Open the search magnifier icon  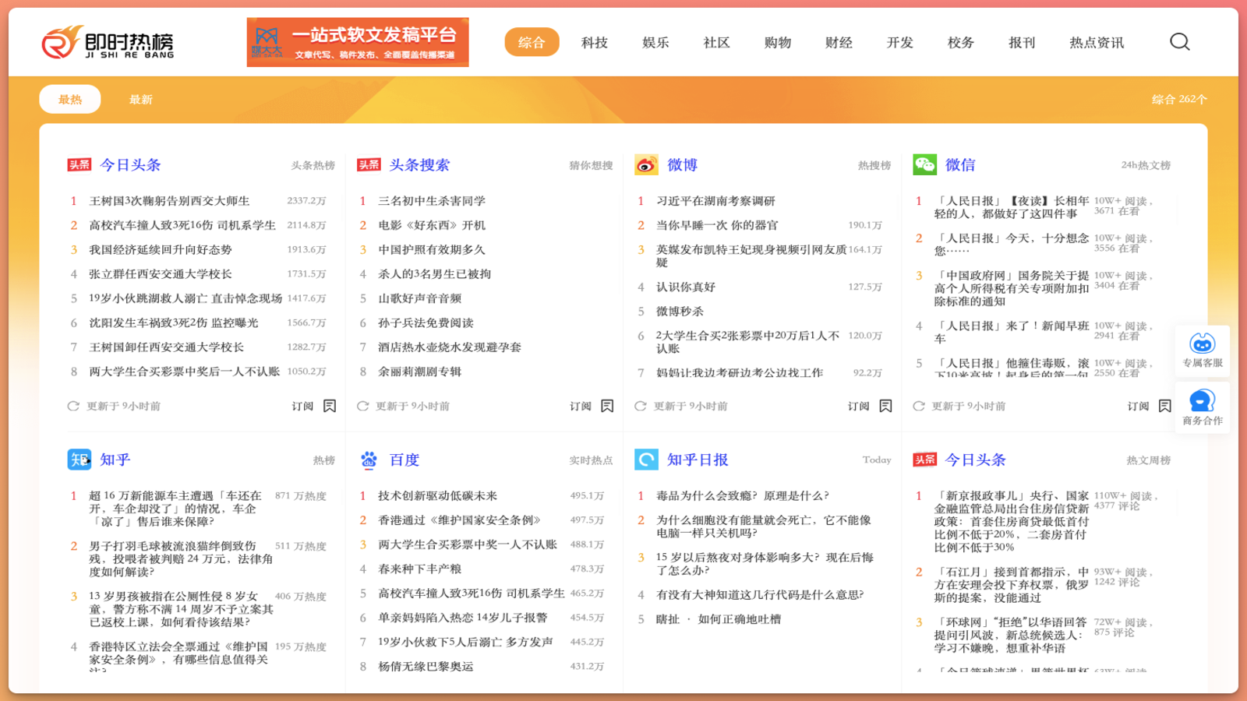1179,42
